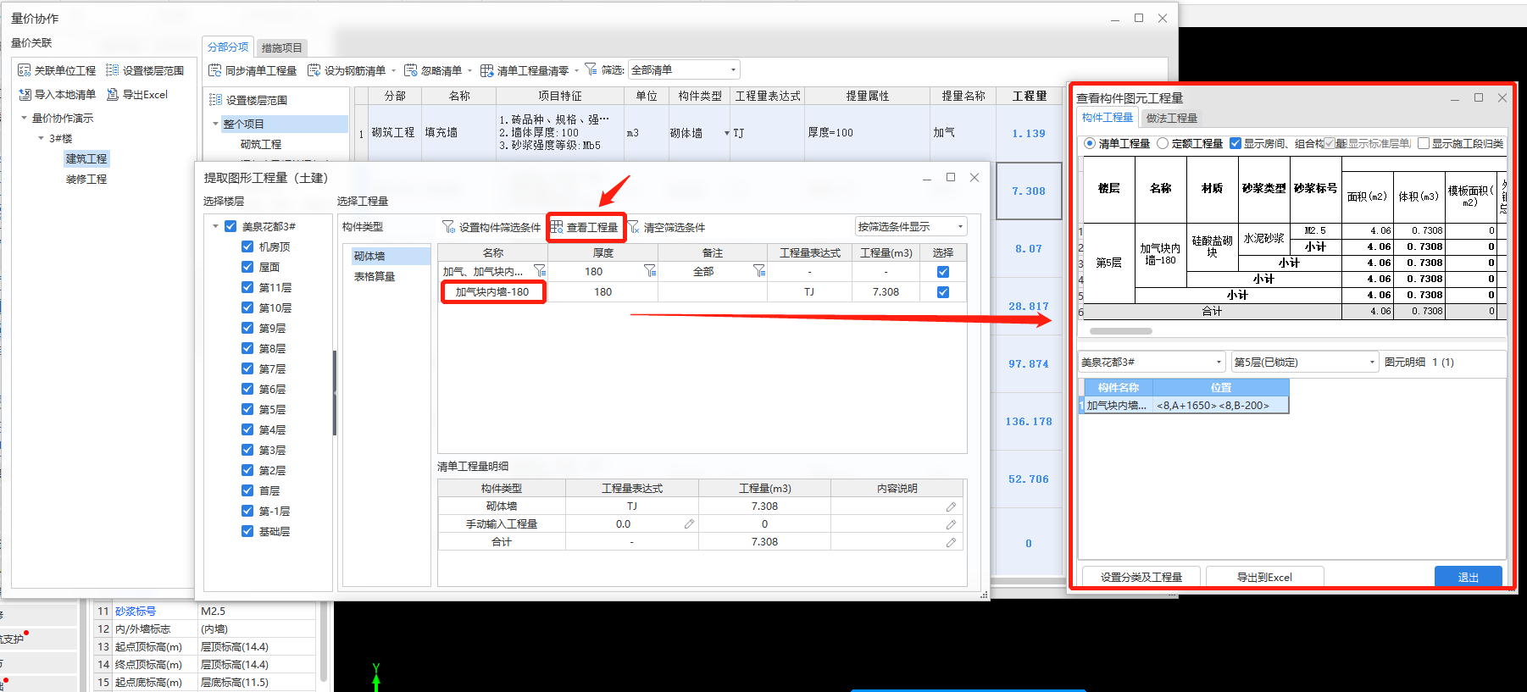Enable 显示施工段归类 checkbox

(x=1424, y=143)
